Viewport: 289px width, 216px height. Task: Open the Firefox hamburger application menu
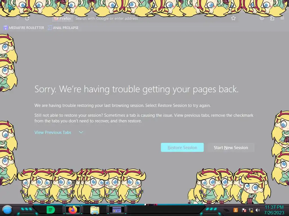(x=282, y=18)
